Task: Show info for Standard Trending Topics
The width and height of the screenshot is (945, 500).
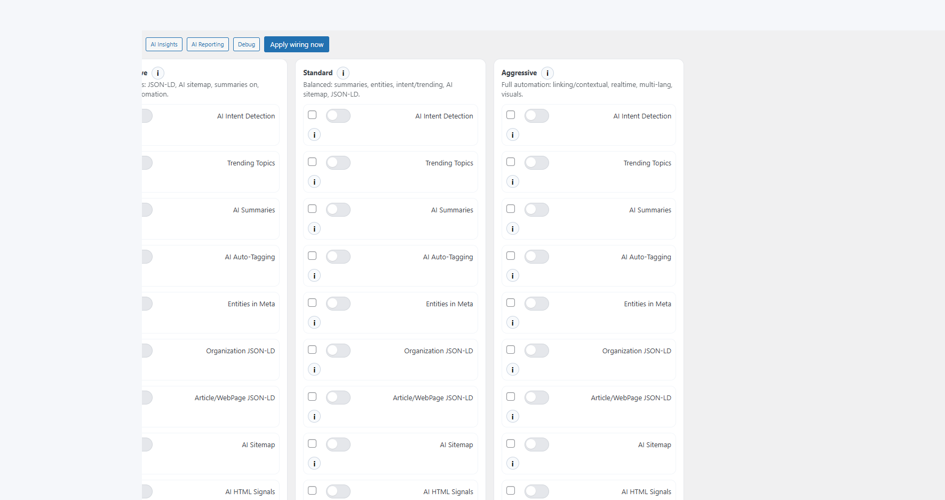Action: click(314, 182)
